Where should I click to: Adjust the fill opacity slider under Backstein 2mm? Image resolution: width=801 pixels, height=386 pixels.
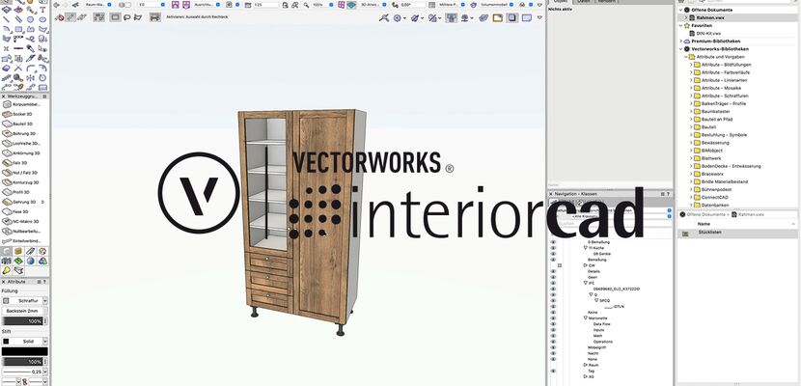pos(22,321)
